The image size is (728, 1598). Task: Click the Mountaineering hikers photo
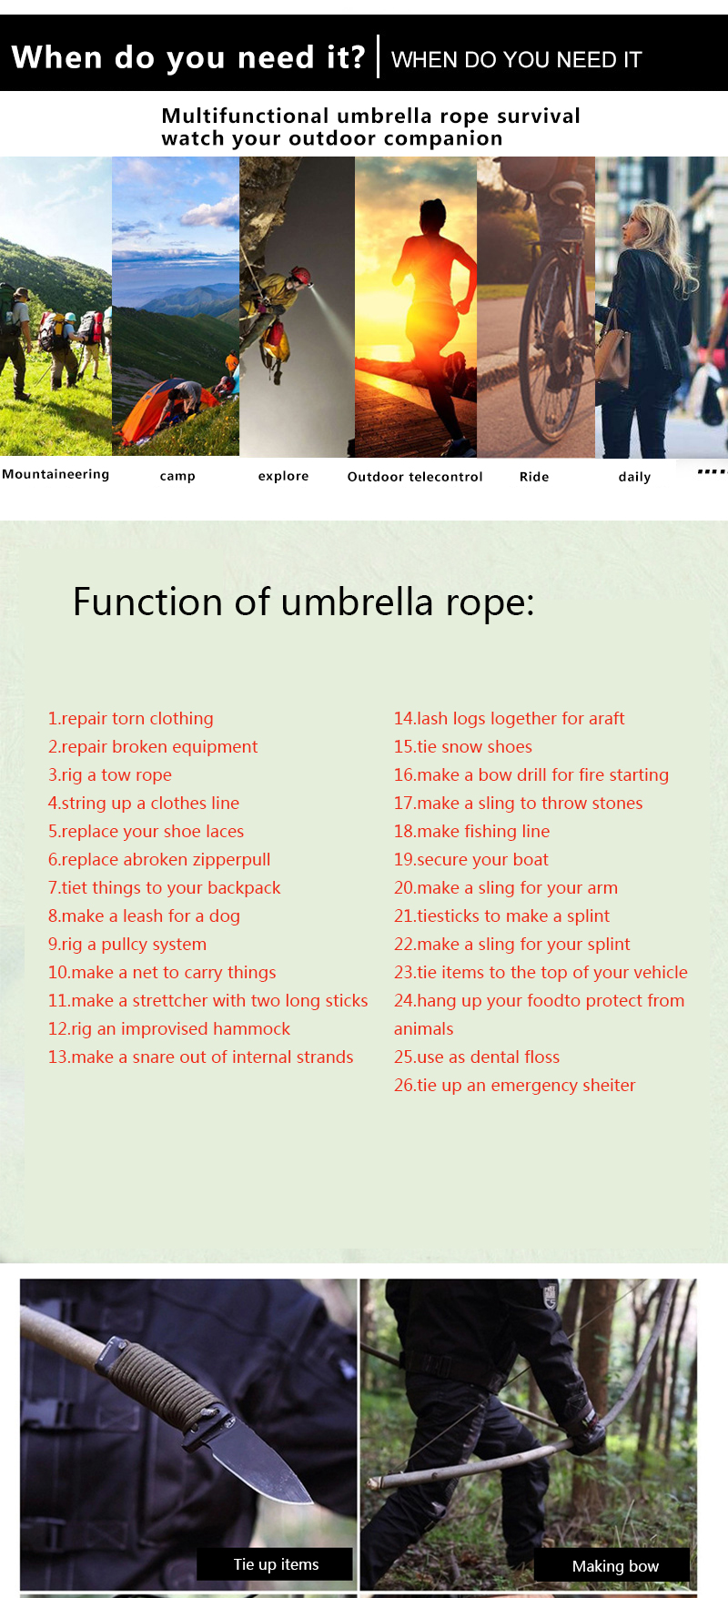[56, 306]
